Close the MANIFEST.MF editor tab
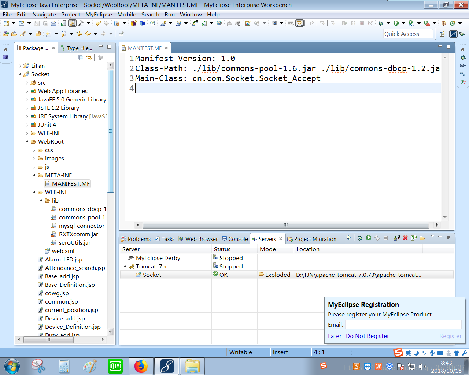Image resolution: width=469 pixels, height=375 pixels. [x=166, y=48]
